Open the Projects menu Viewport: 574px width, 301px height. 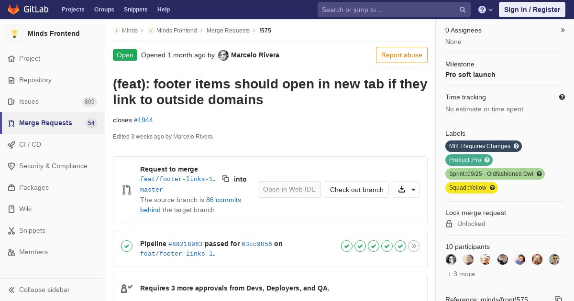point(73,10)
